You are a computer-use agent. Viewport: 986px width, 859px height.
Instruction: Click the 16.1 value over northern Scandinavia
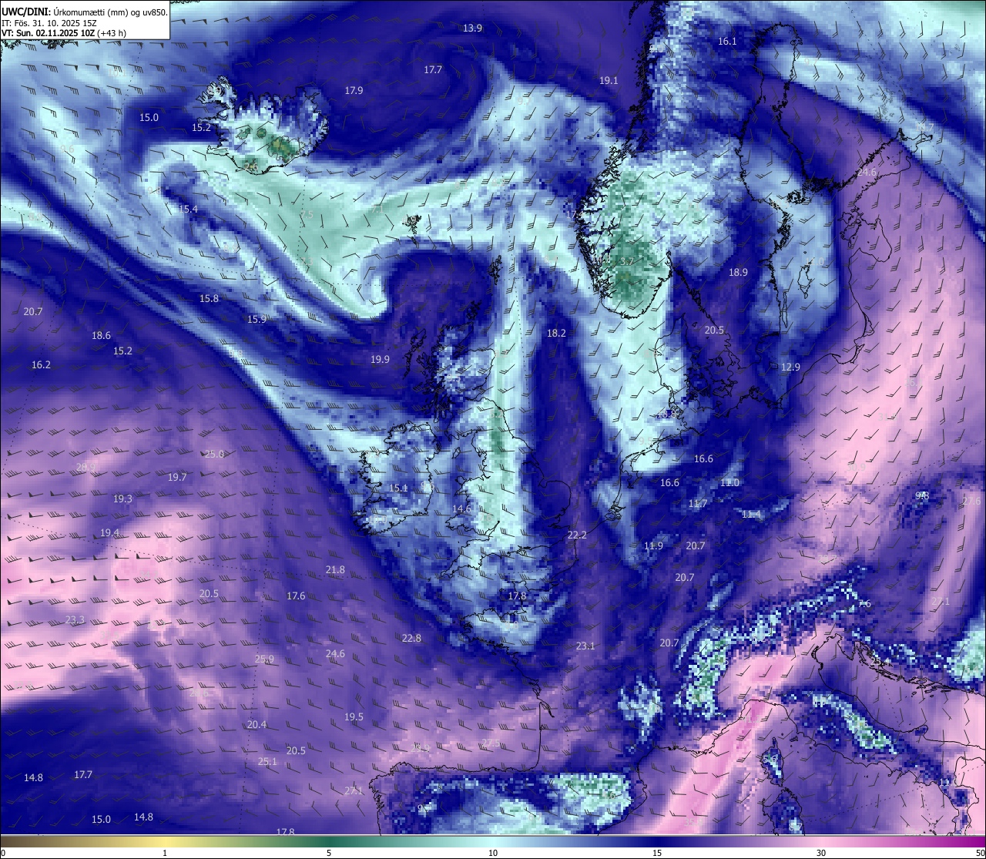coord(727,42)
